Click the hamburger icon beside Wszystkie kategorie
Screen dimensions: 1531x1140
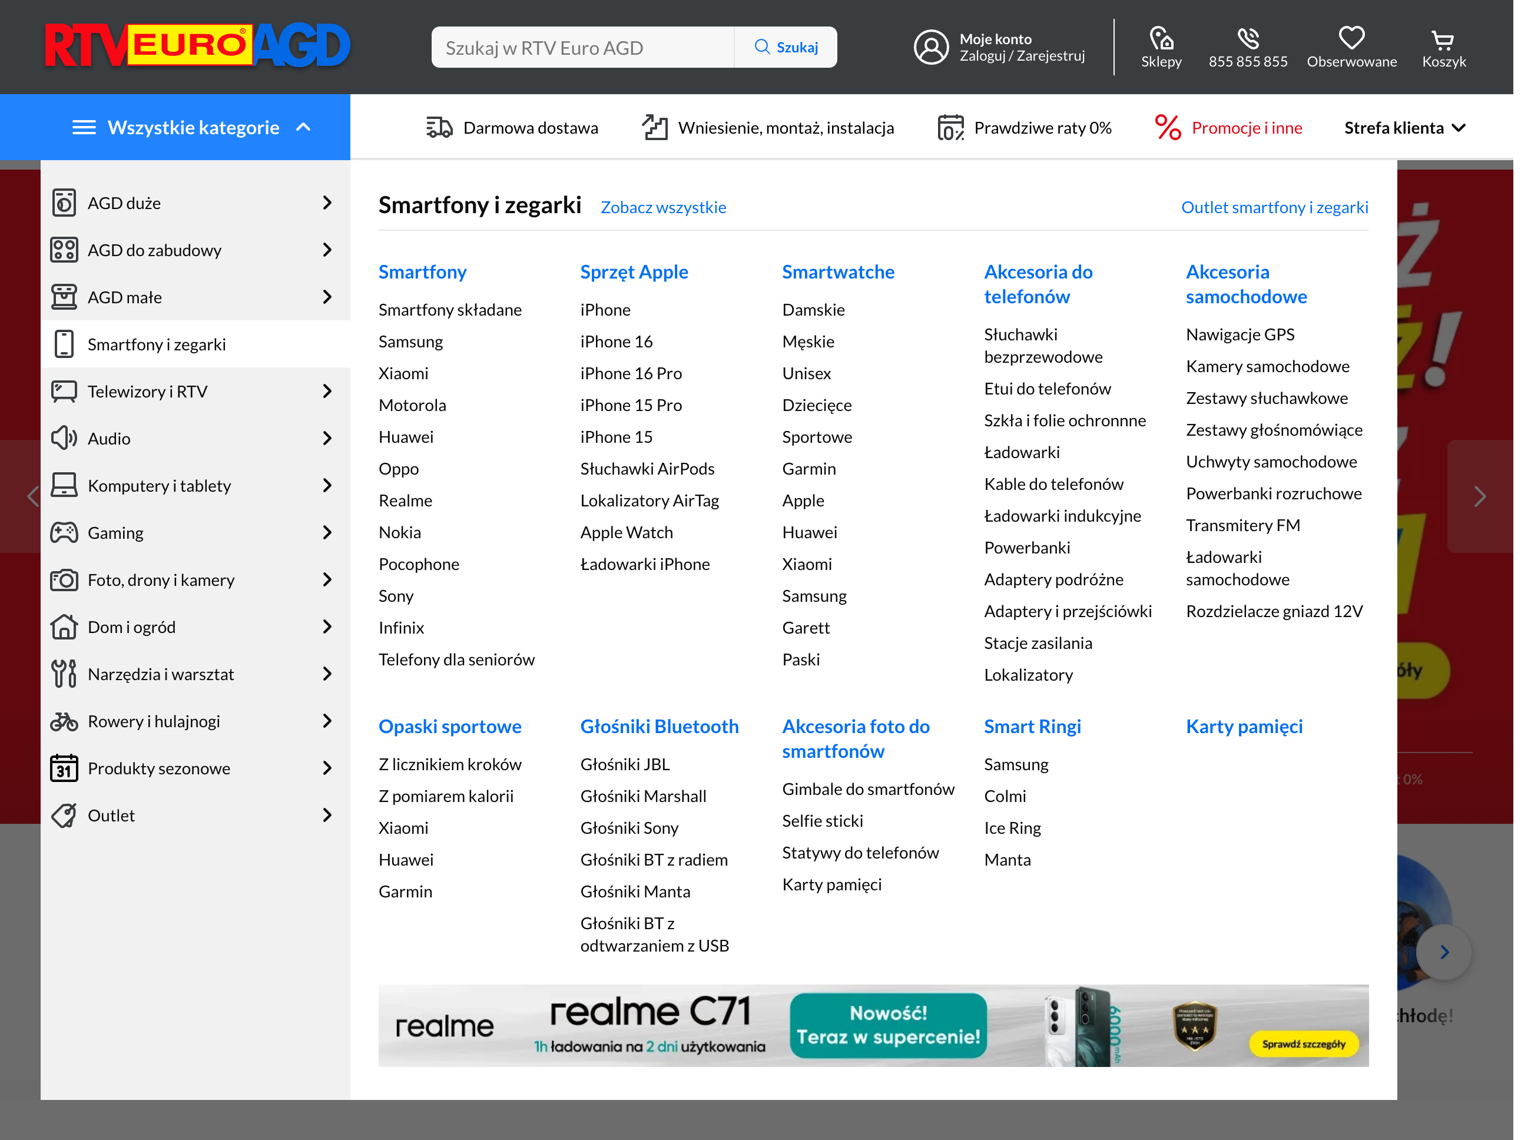coord(84,127)
